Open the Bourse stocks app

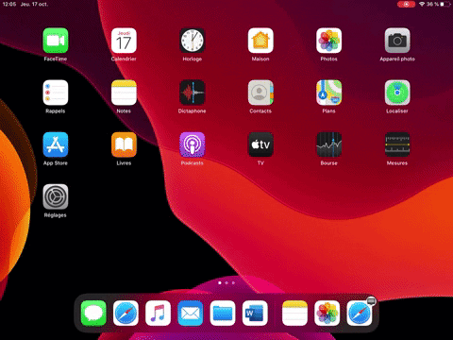click(x=328, y=144)
